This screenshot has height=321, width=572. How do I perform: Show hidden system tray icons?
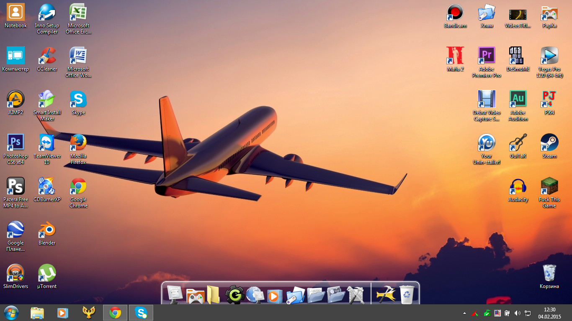click(464, 313)
